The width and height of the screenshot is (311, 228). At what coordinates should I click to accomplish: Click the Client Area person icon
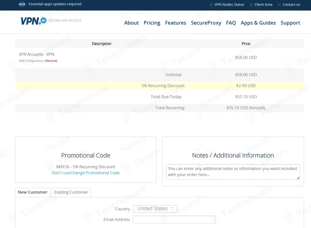251,5
